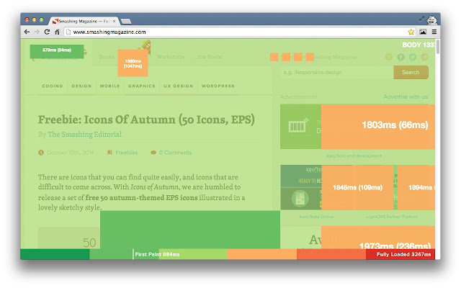Open a new tab with the blank tab button
The width and height of the screenshot is (461, 288).
tap(126, 21)
